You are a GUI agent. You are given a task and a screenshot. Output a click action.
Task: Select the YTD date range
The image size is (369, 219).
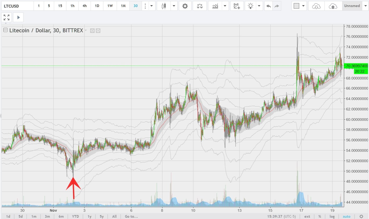[76, 216]
